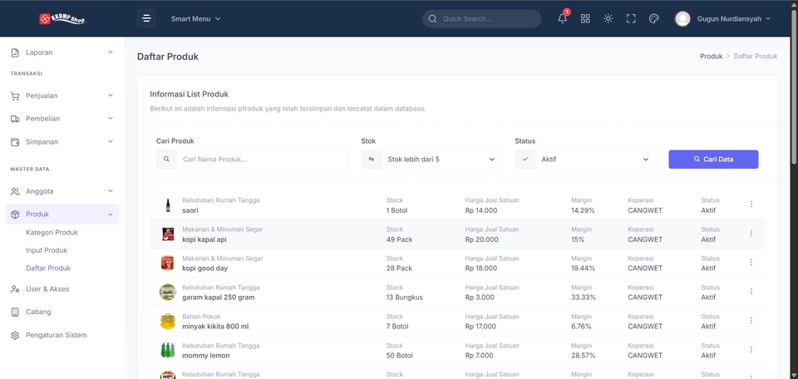Click the KKDMP Shop logo
The image size is (798, 379).
tap(62, 19)
